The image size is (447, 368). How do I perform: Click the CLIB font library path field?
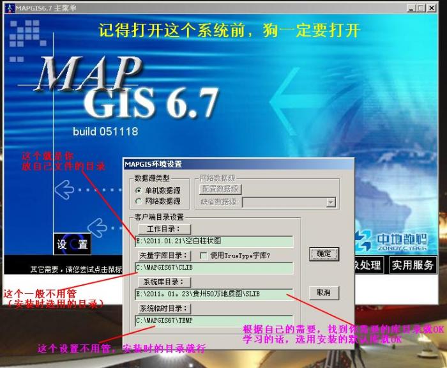tap(214, 268)
